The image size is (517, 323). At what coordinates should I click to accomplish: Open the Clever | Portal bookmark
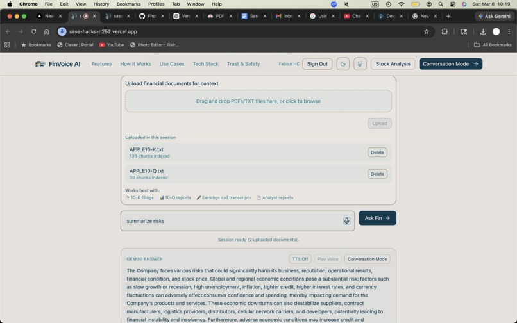pyautogui.click(x=76, y=45)
